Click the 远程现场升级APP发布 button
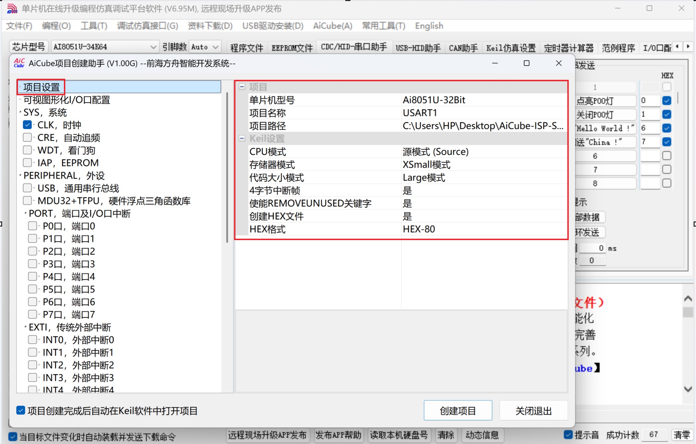The image size is (696, 444). coord(267,435)
